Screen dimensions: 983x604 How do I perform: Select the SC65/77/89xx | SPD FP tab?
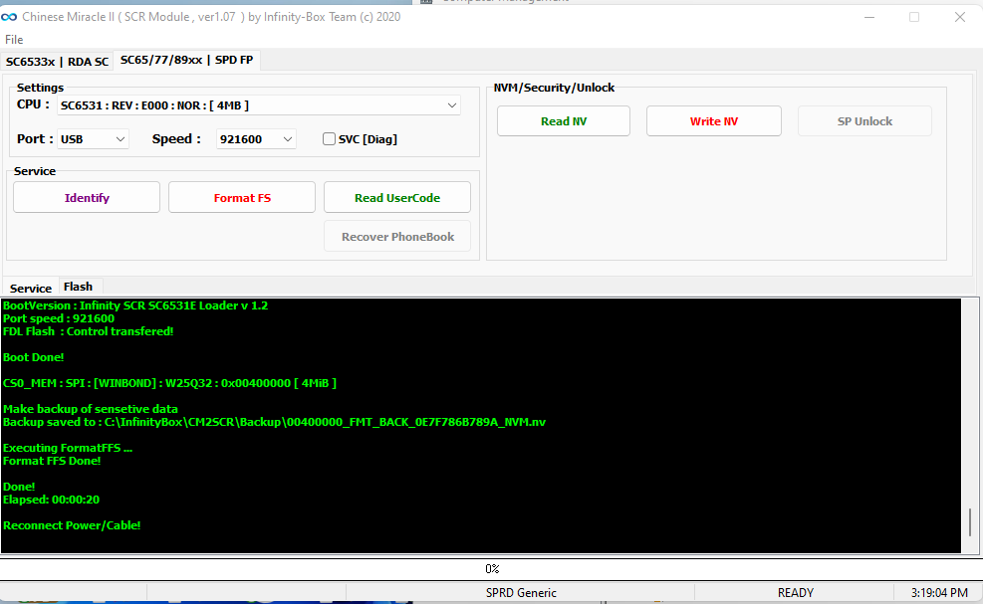click(x=187, y=60)
